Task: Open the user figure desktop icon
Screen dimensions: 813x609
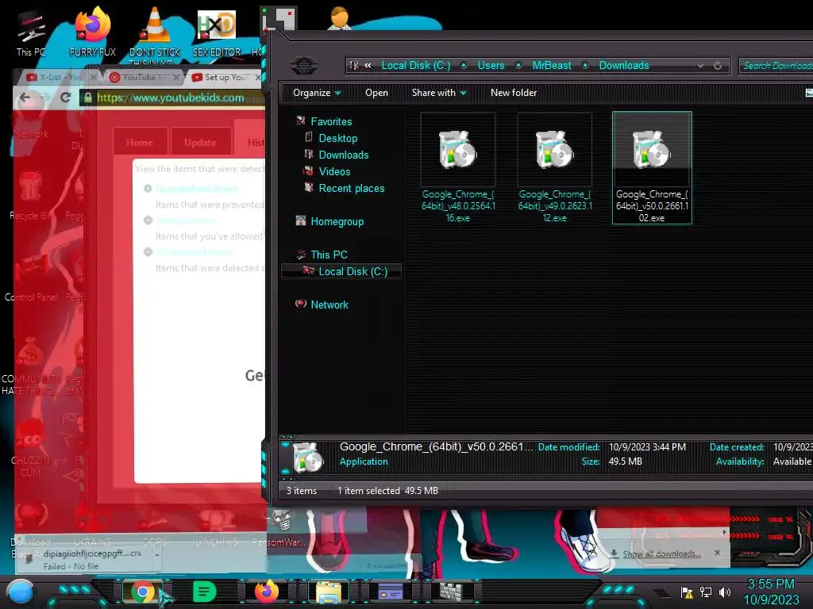Action: [340, 17]
